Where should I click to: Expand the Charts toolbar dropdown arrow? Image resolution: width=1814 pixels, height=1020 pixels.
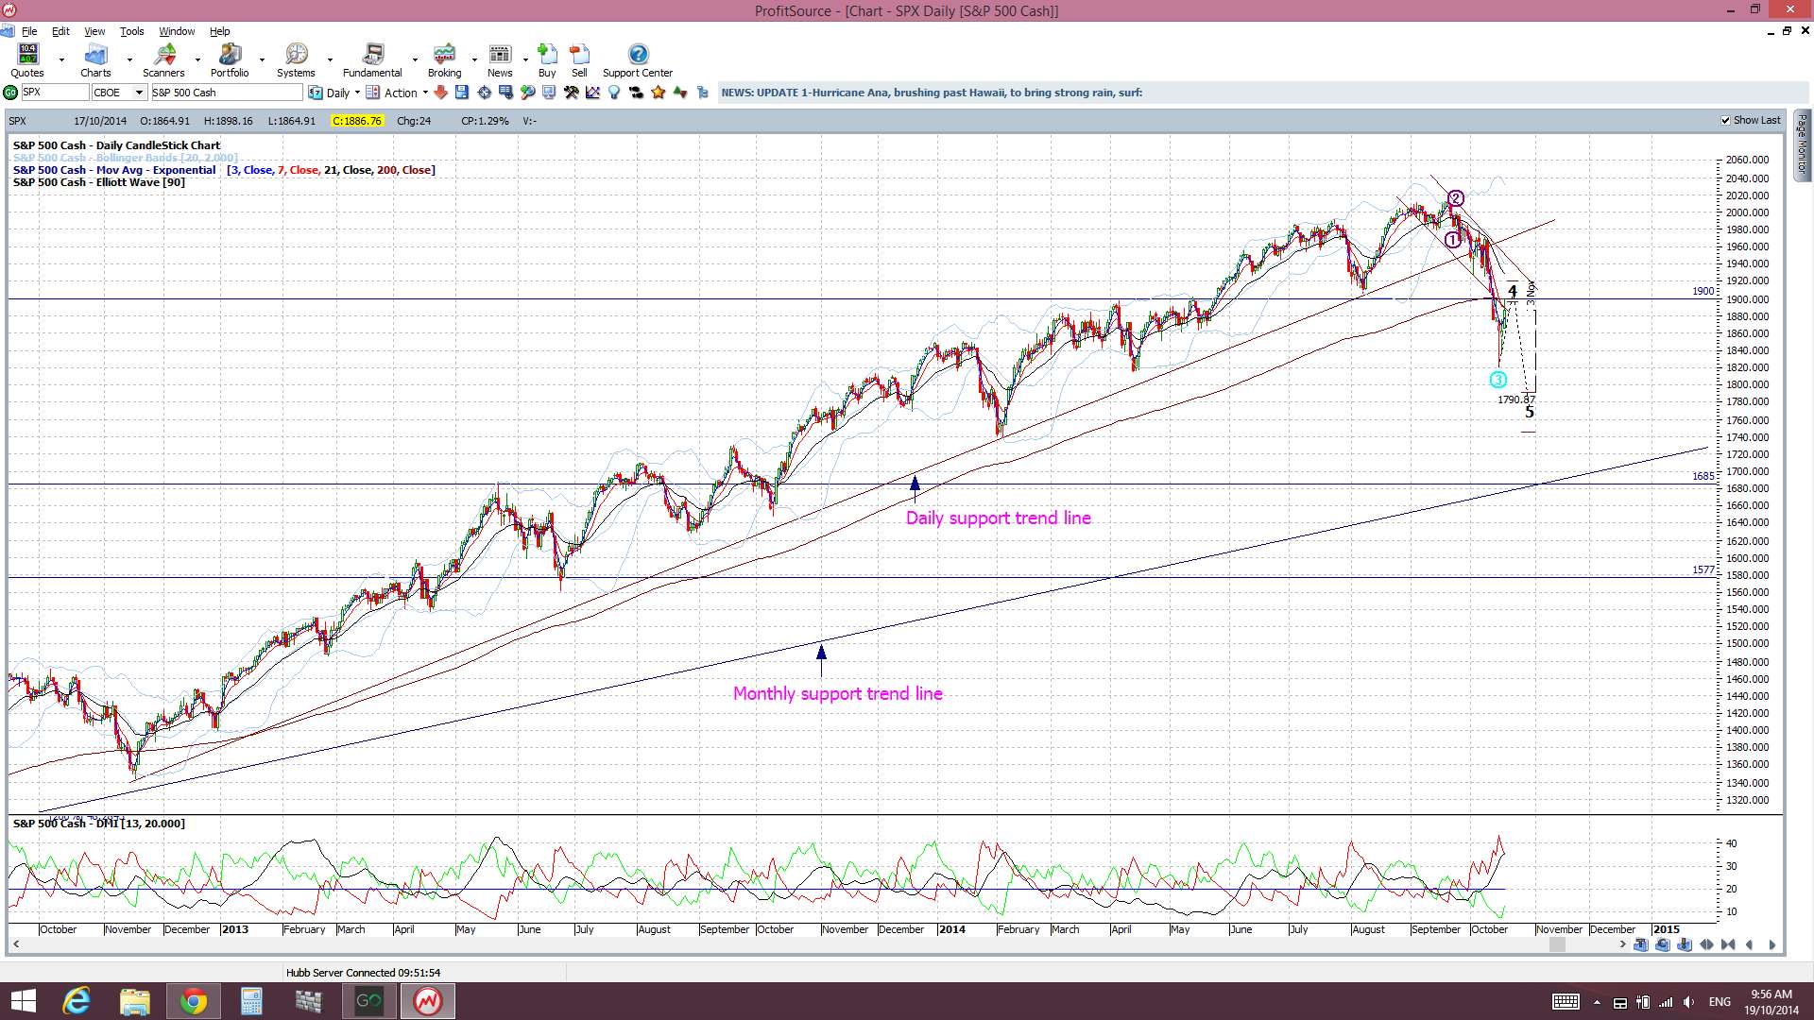[129, 60]
